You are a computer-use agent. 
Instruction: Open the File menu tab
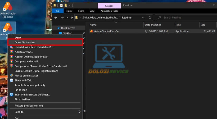click(57, 11)
